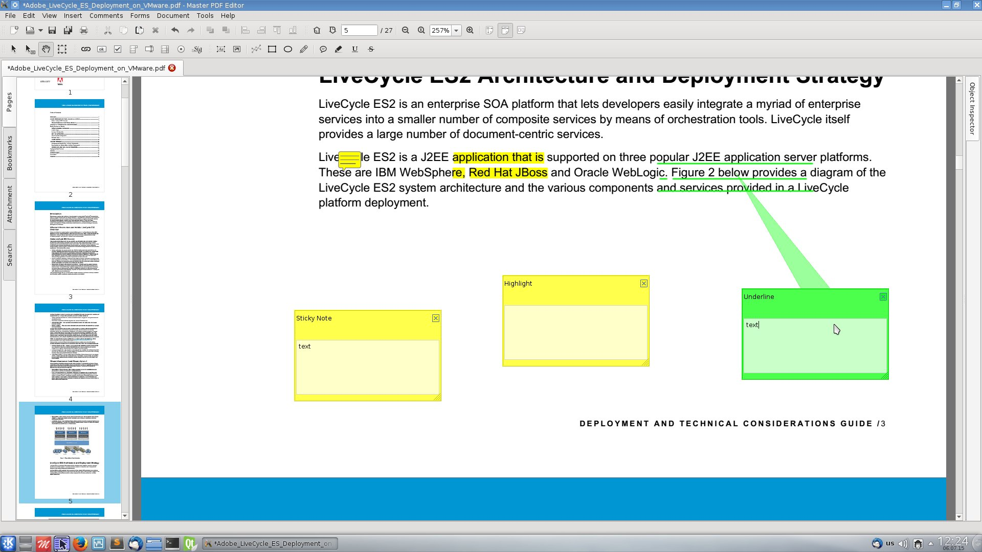
Task: Select page 2 thumbnail
Action: click(x=70, y=145)
